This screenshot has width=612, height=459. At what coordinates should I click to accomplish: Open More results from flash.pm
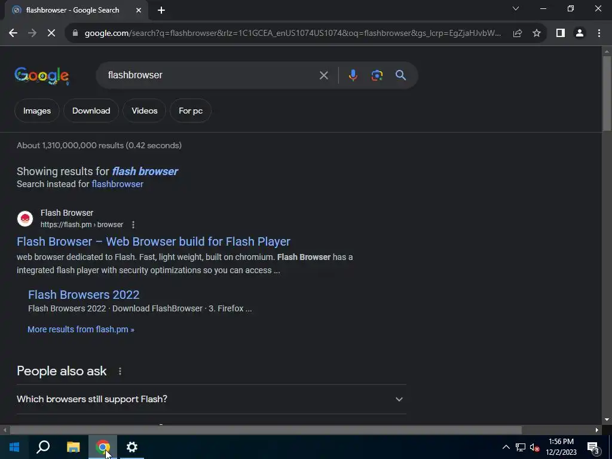[x=81, y=329]
